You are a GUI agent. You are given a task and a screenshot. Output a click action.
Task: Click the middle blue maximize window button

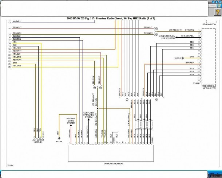[217, 2]
